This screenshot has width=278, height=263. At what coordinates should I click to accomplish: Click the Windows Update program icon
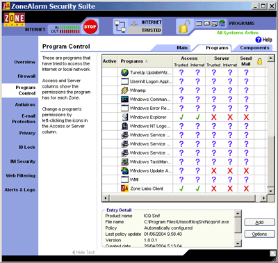tap(124, 170)
